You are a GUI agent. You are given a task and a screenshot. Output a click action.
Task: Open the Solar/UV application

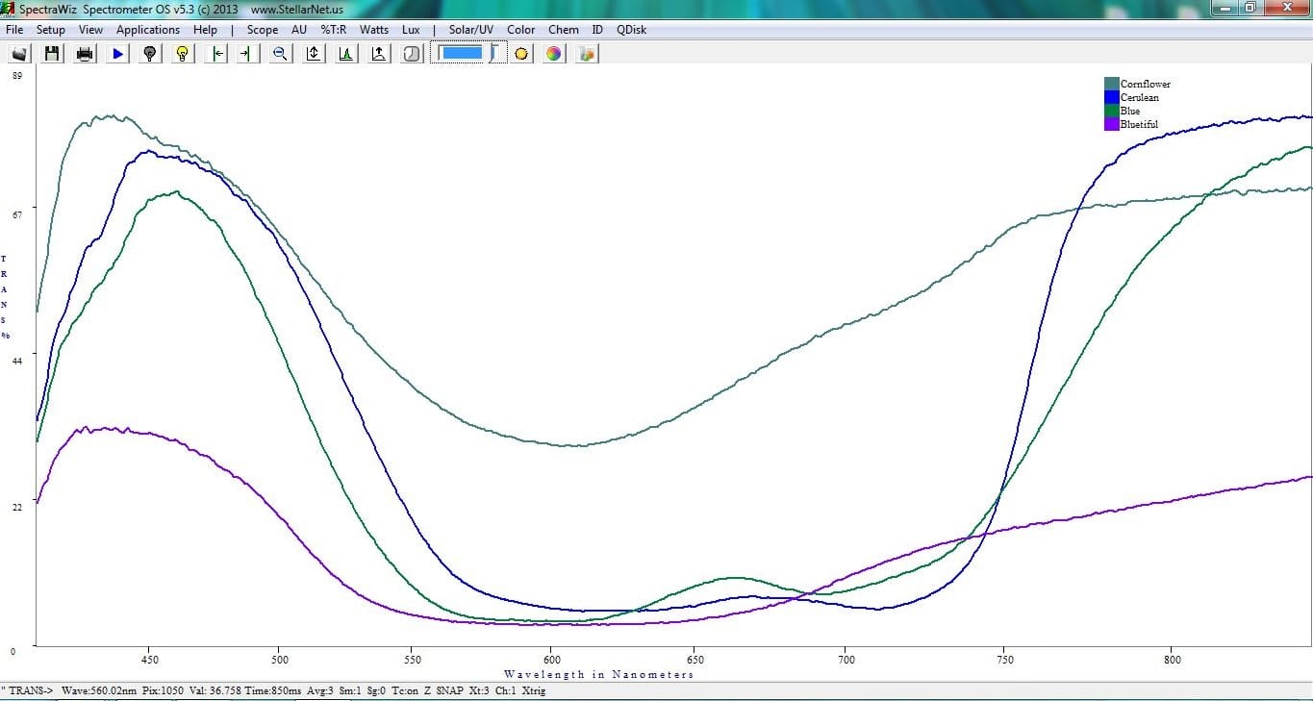[471, 30]
